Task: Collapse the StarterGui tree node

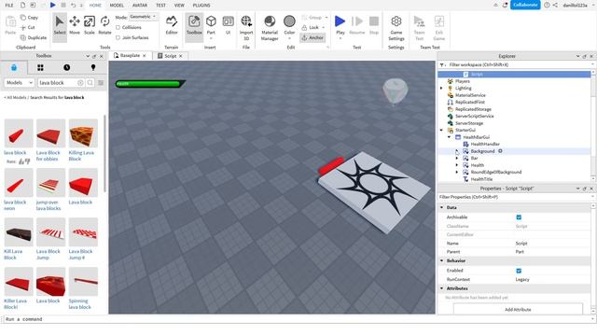Action: tap(441, 131)
